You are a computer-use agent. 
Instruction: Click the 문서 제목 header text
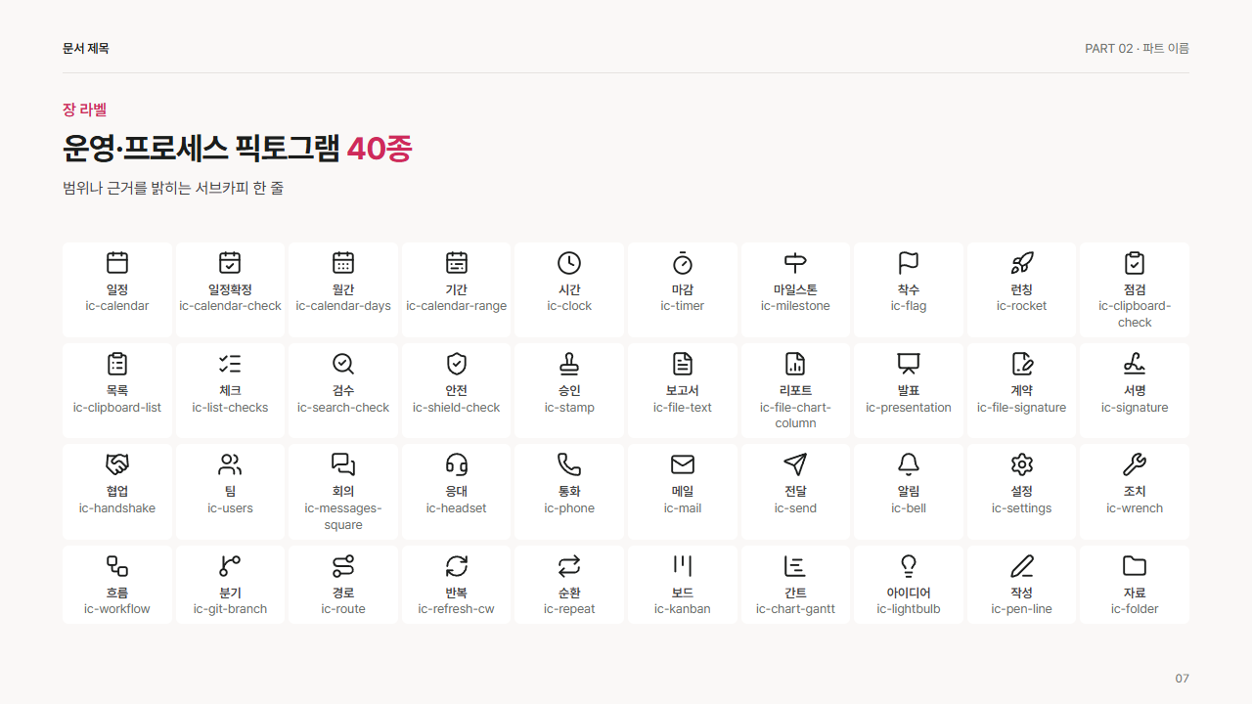click(86, 48)
